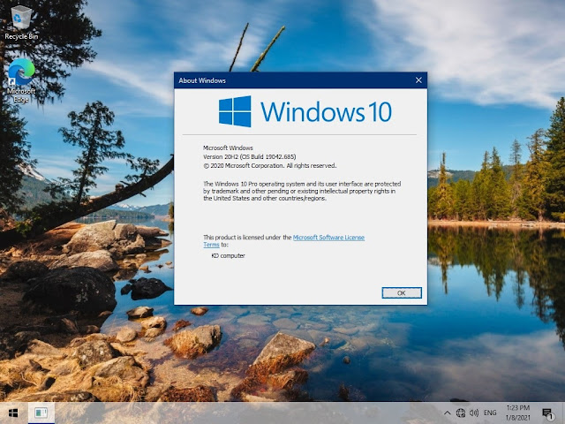Click the Version 20H2 OS Build text

pyautogui.click(x=249, y=157)
